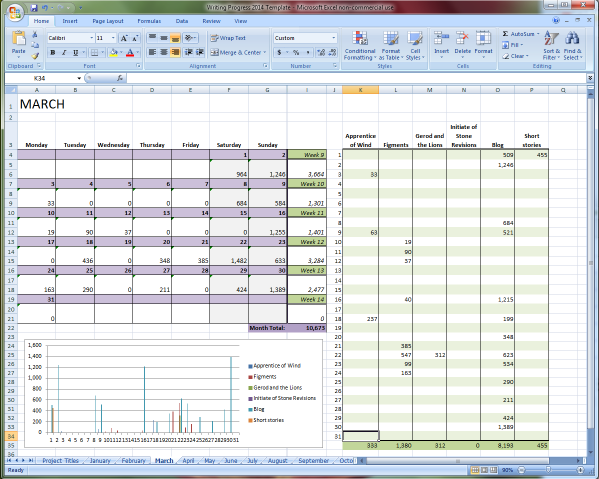Click the Conditional Formatting icon
This screenshot has height=479, width=599.
pyautogui.click(x=359, y=39)
